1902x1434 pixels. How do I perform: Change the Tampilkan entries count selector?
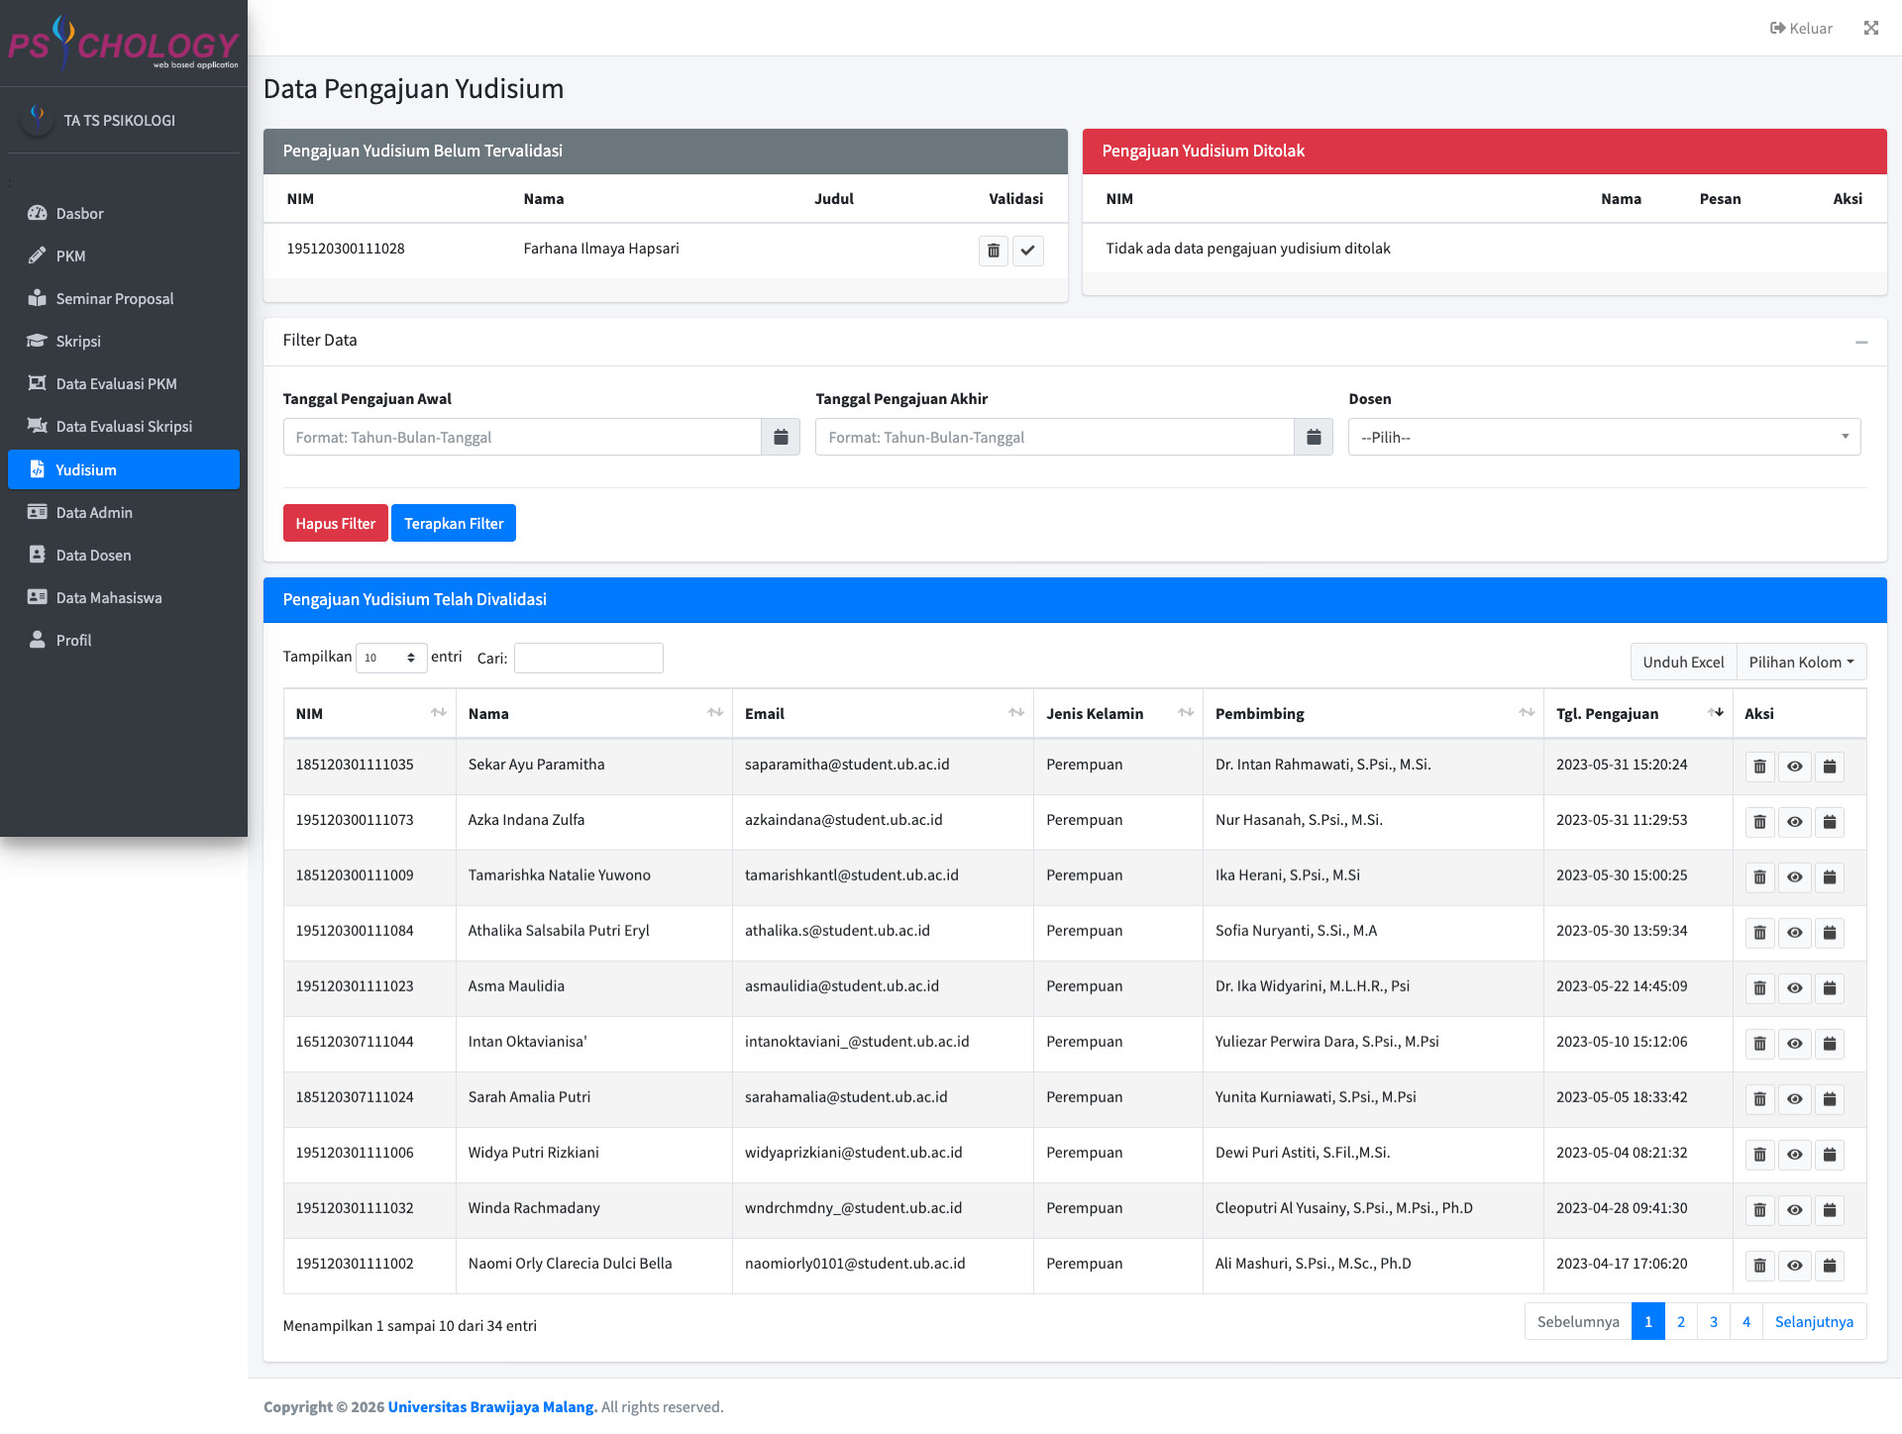(390, 658)
